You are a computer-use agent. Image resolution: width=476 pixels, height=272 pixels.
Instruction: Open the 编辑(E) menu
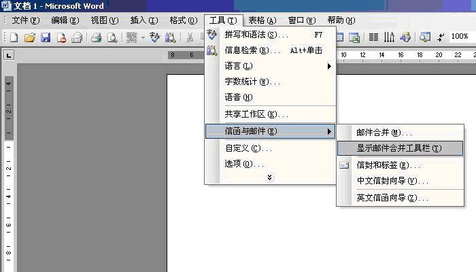click(x=65, y=20)
